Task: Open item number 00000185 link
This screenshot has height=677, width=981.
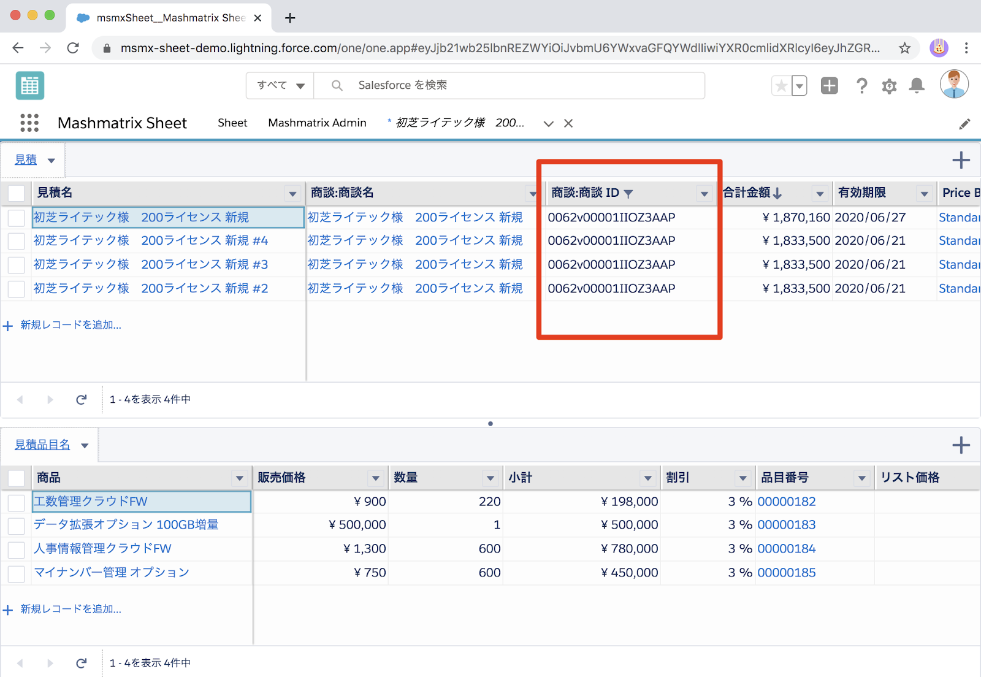Action: (787, 573)
